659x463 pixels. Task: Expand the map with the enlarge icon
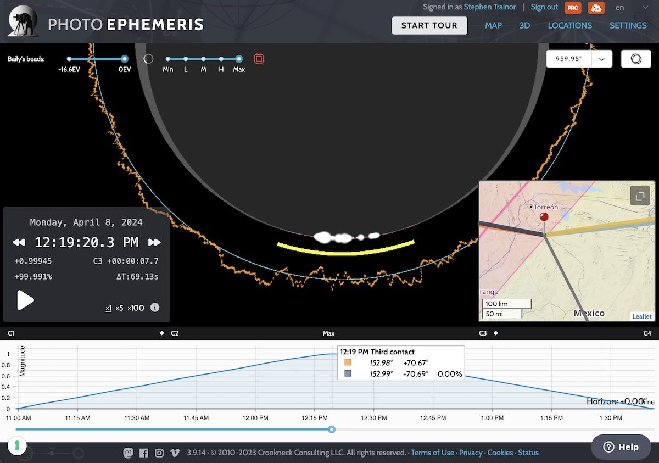640,195
